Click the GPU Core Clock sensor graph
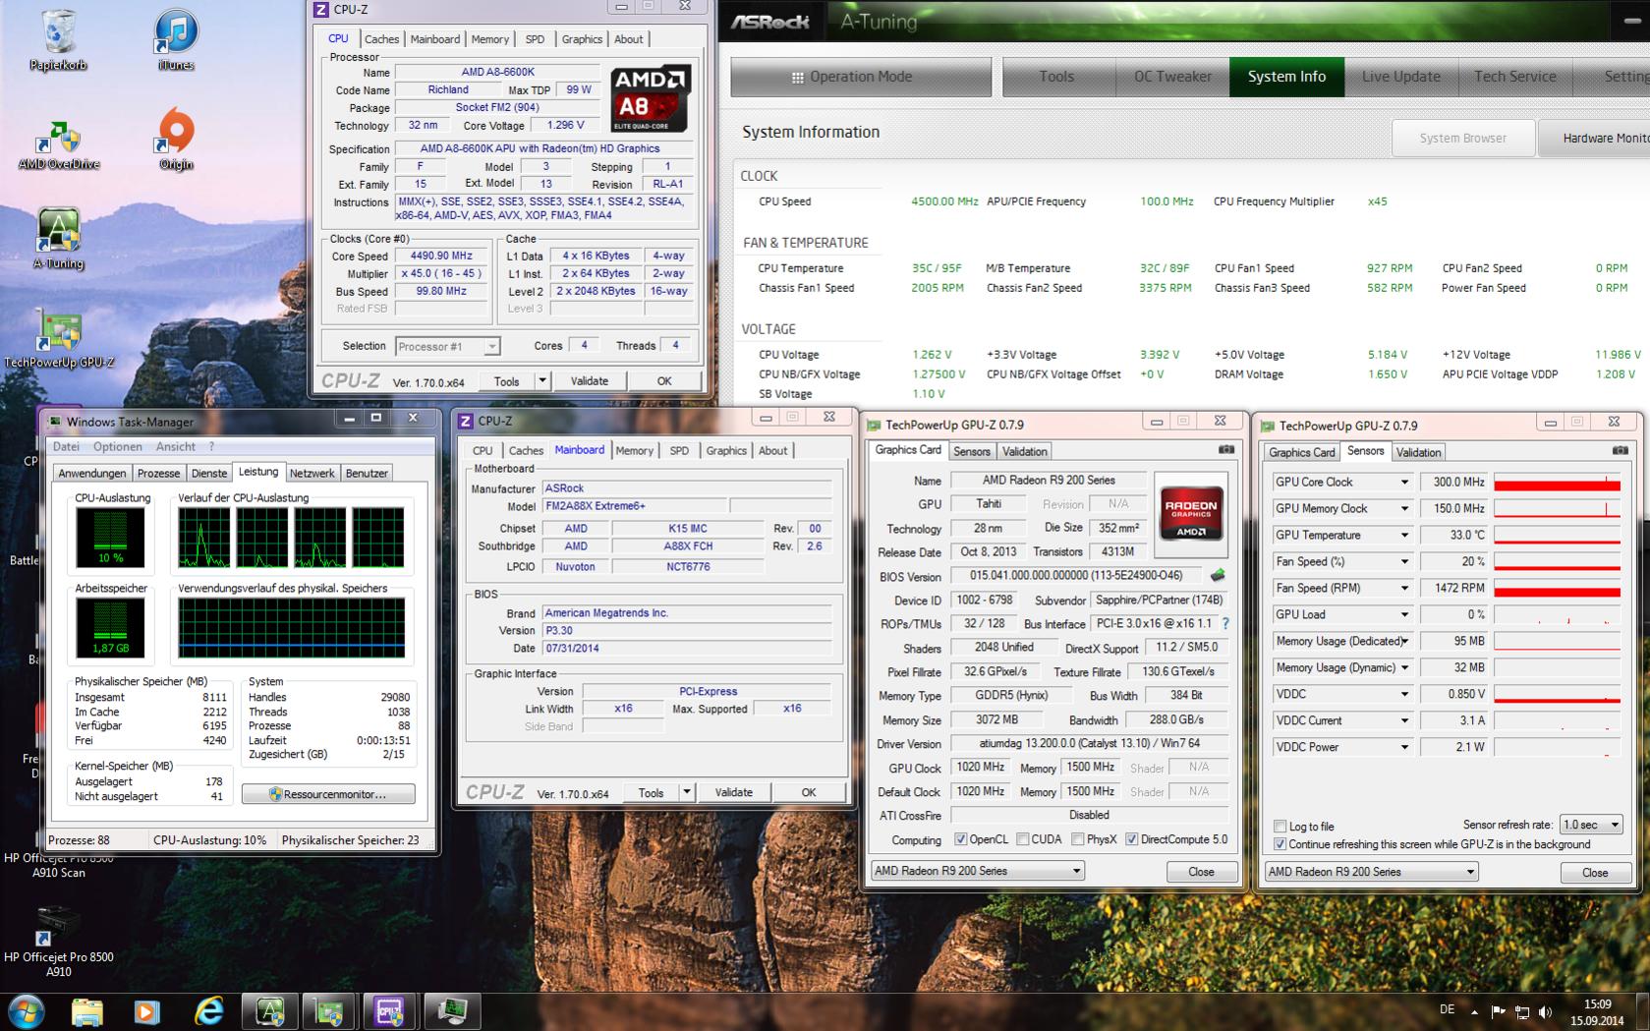 [x=1557, y=482]
